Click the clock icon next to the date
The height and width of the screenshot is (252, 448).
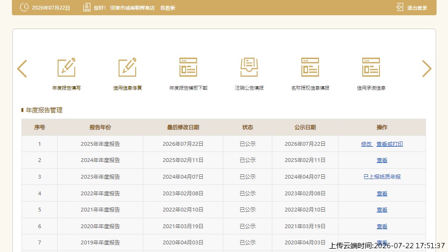click(24, 7)
